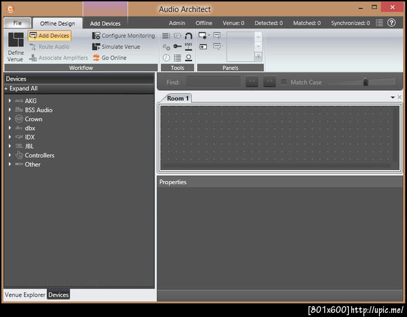Expand the BSS Audio device group
The height and width of the screenshot is (317, 407).
[9, 110]
